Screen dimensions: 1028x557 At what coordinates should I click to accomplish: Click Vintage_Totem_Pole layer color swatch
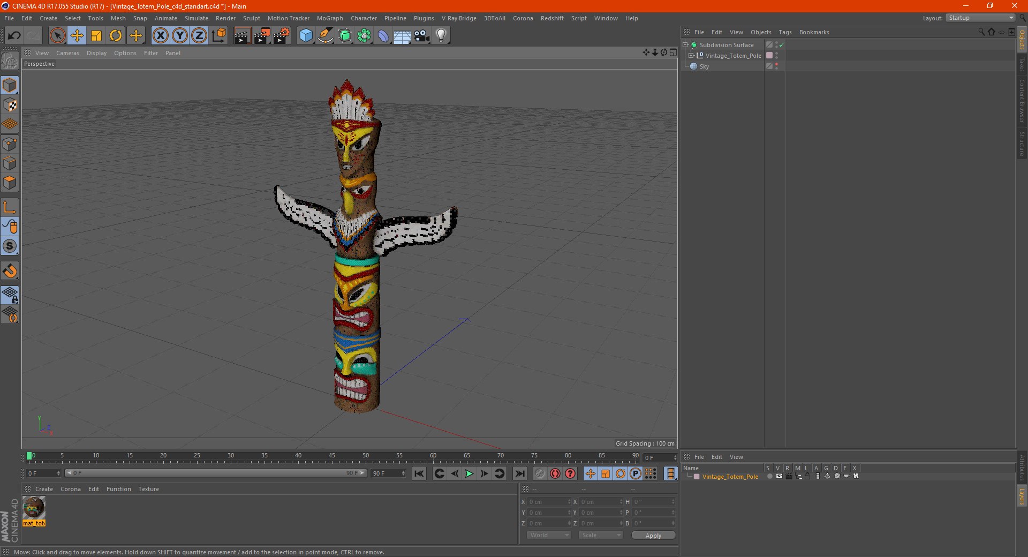697,477
